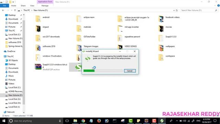
Task: Open the movies folder icon
Action: 161,29
